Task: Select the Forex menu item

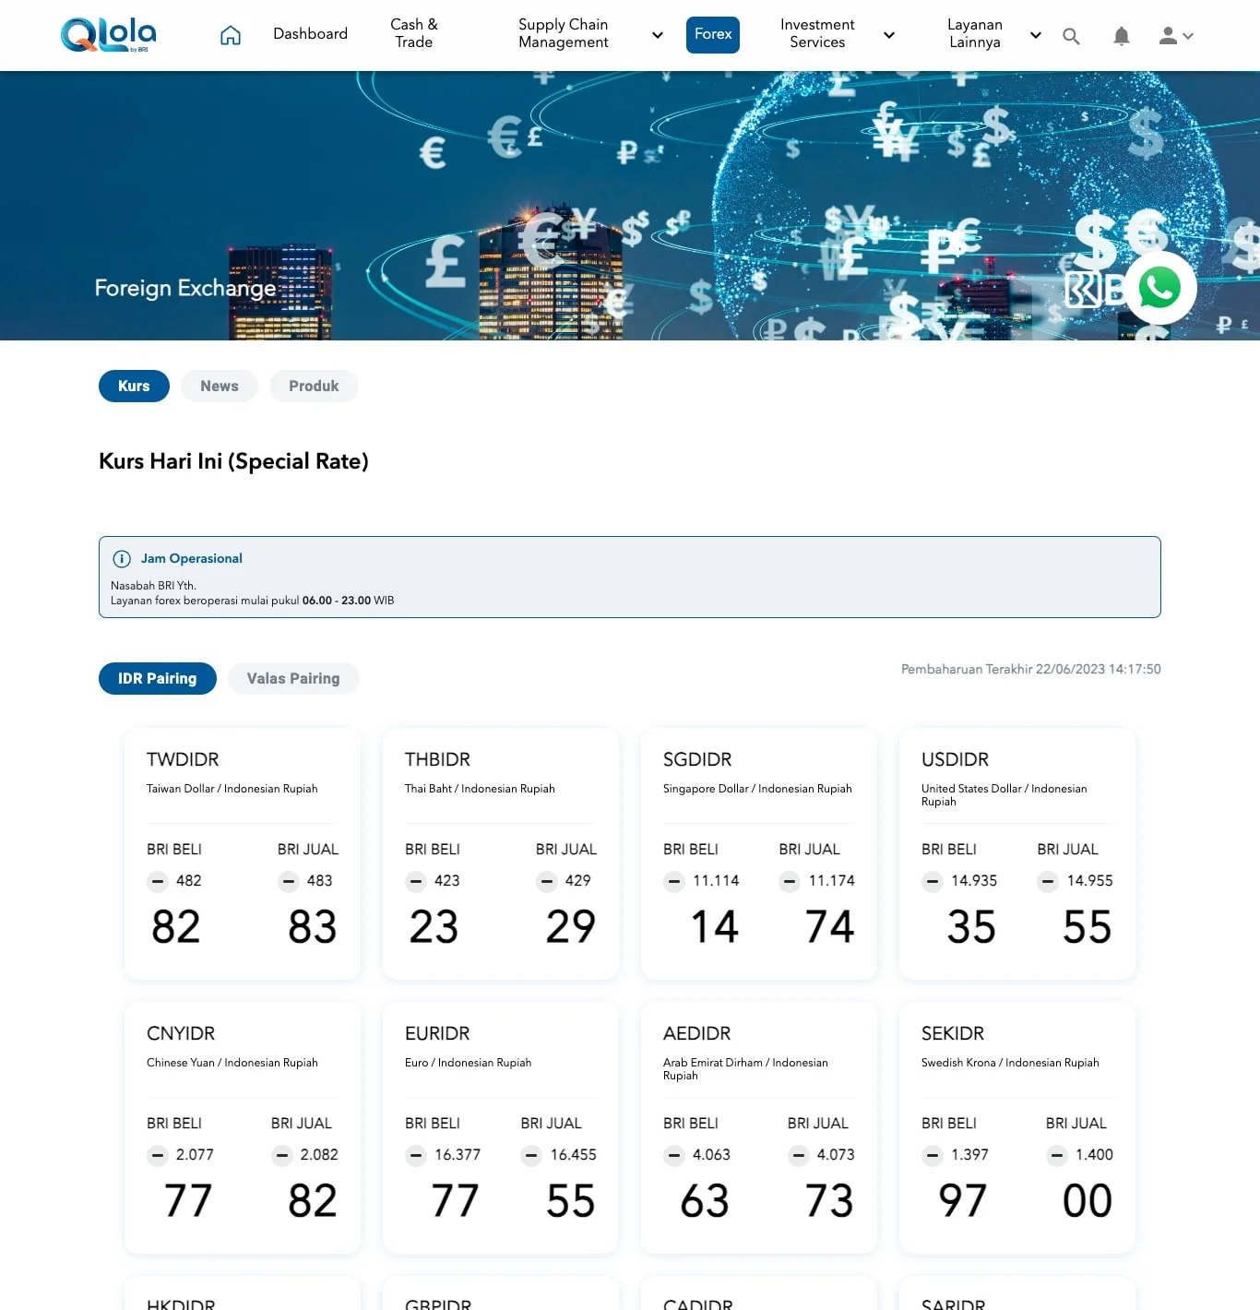Action: pos(713,35)
